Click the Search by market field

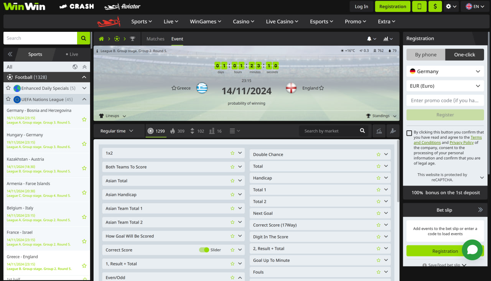tap(330, 131)
